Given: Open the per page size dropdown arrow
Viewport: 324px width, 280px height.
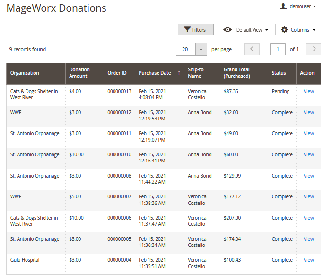Looking at the screenshot, I should (x=201, y=49).
